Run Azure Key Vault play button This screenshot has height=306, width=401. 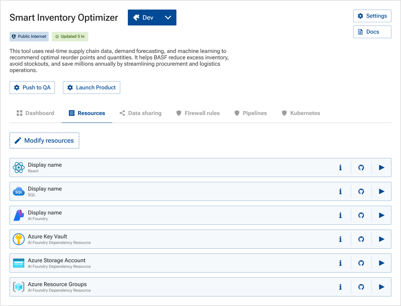pyautogui.click(x=381, y=239)
